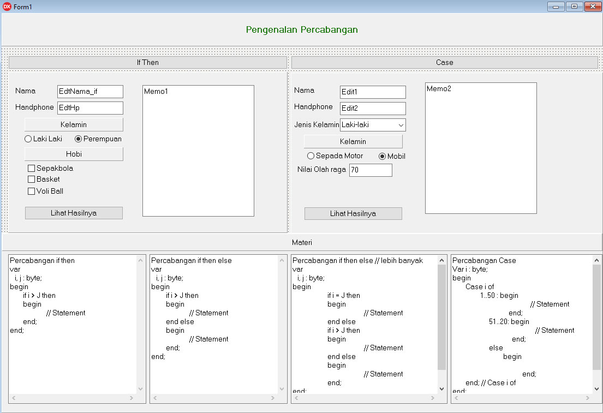Close the Form1 window
The image size is (603, 413).
(593, 7)
